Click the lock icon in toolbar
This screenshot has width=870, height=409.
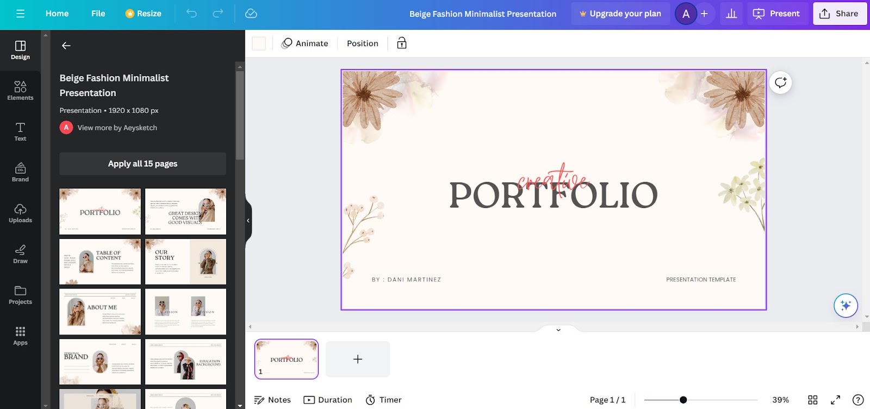tap(402, 43)
